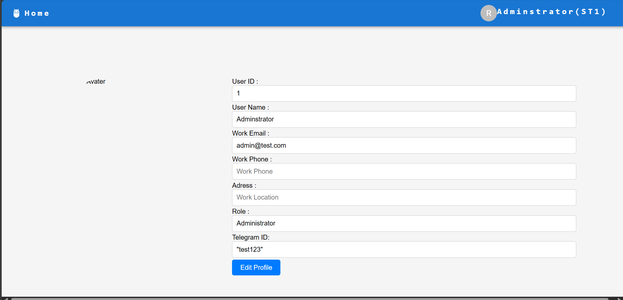Click the Avater image placeholder
Image resolution: width=623 pixels, height=300 pixels.
96,81
